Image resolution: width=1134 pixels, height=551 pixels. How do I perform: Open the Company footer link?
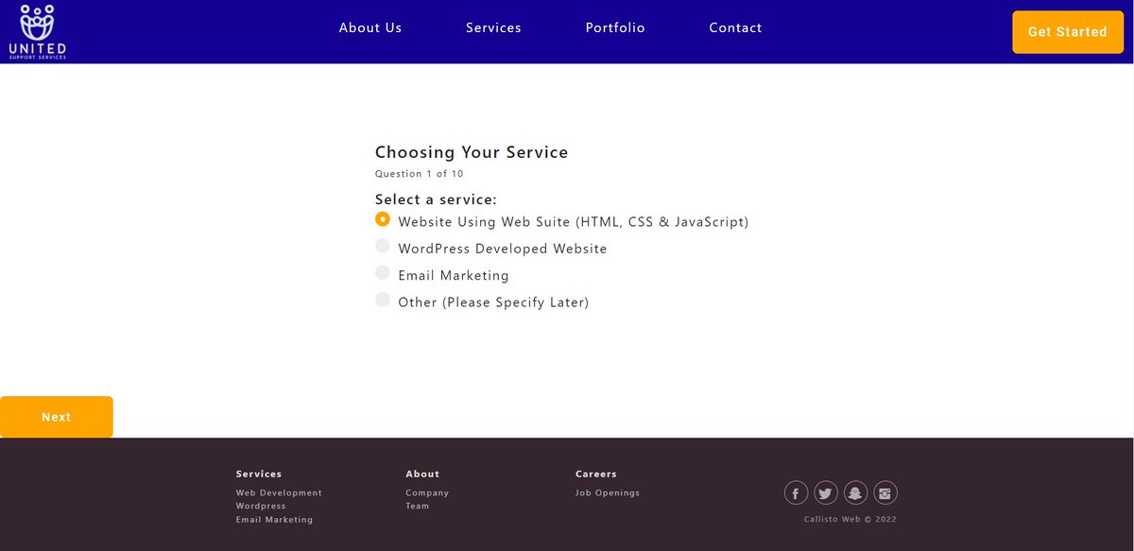click(427, 492)
